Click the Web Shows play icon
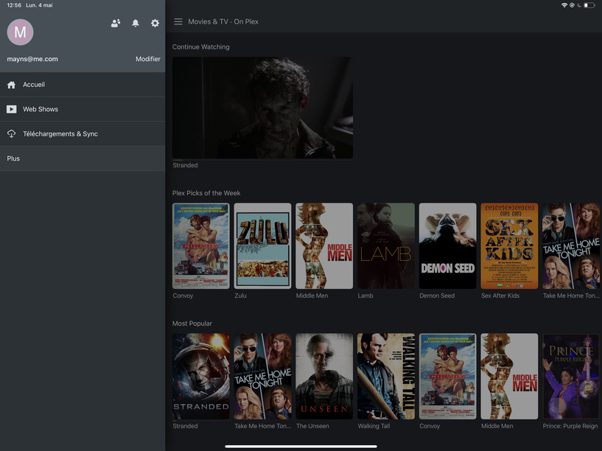Viewport: 602px width, 451px height. (12, 109)
